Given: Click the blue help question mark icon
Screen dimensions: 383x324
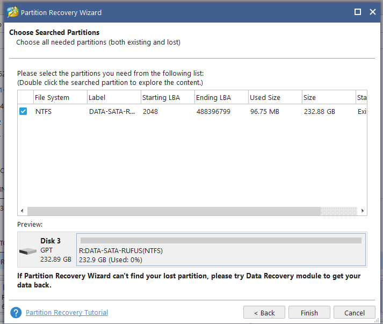Looking at the screenshot, I should click(x=16, y=312).
